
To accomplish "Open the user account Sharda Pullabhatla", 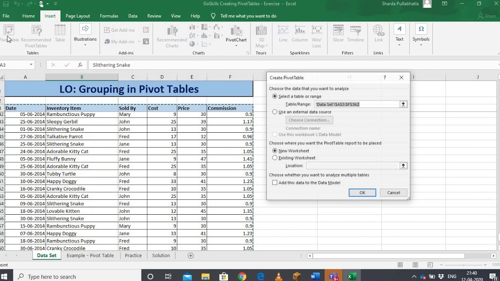I will point(407,4).
